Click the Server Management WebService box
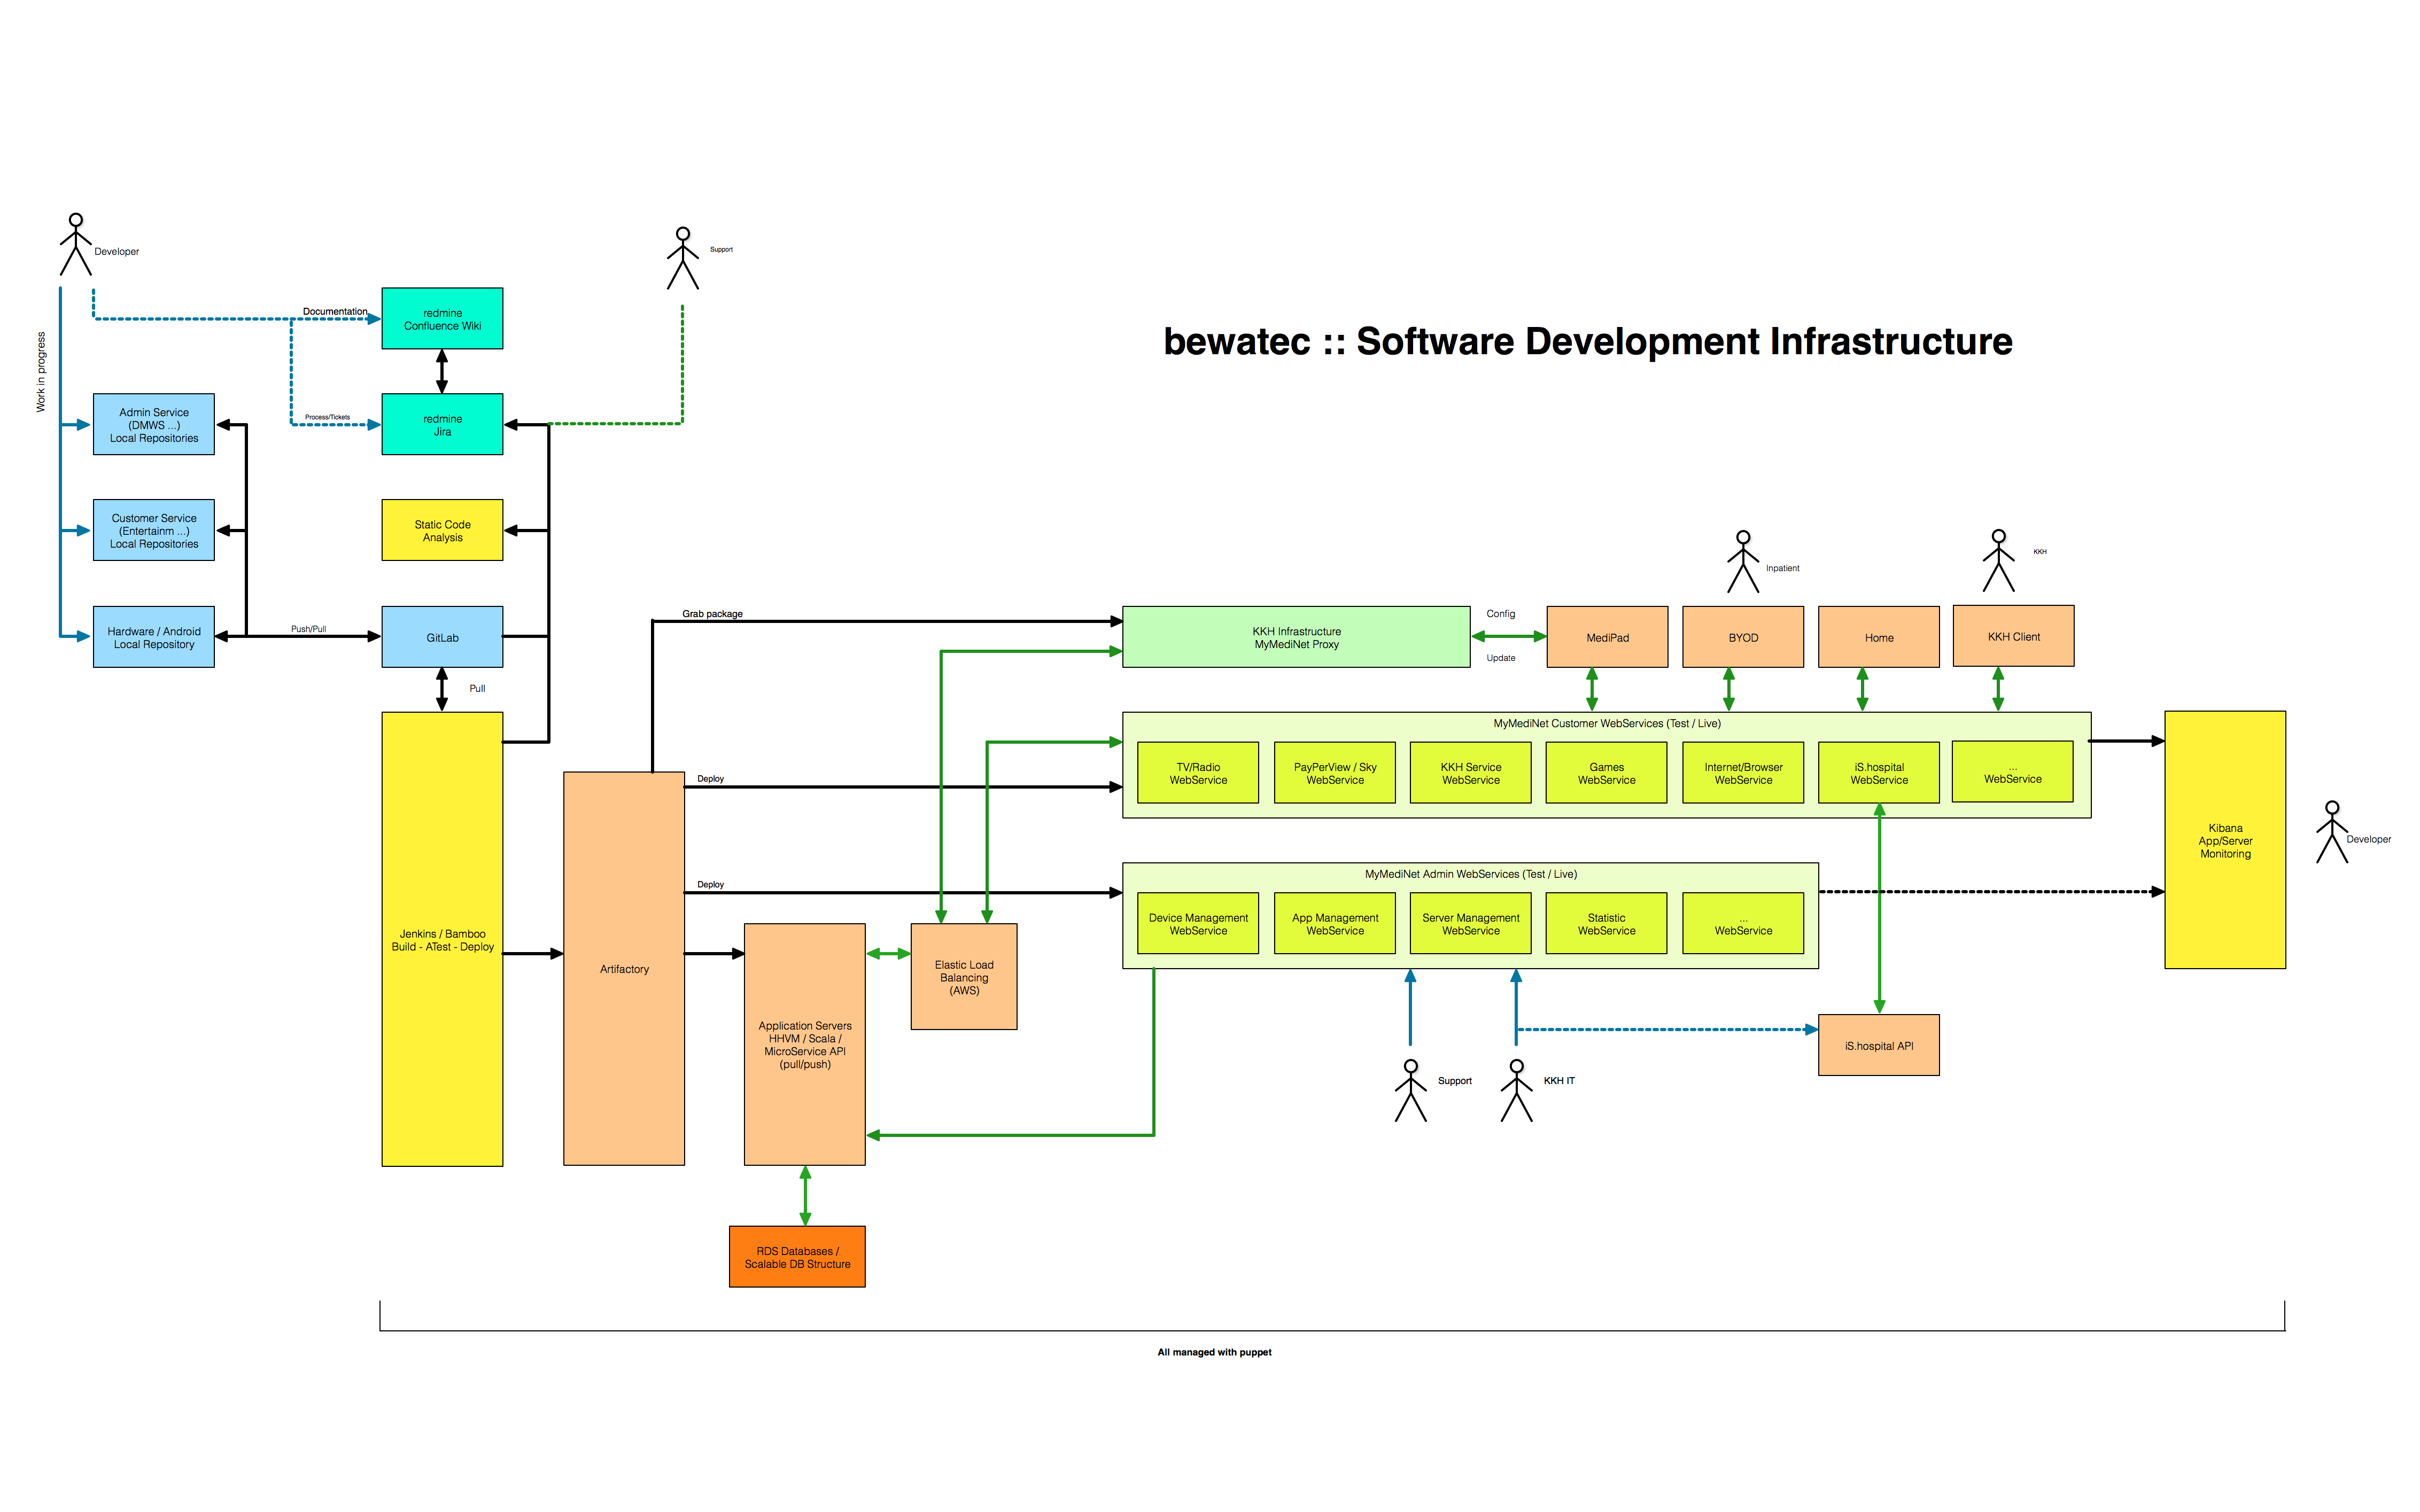This screenshot has width=2420, height=1512. [1470, 923]
